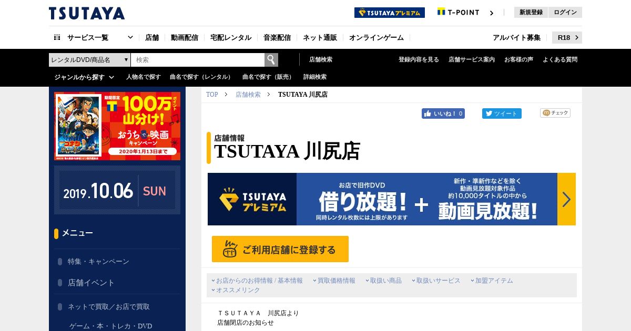
Task: Open the ネット通販 menu item
Action: (320, 37)
